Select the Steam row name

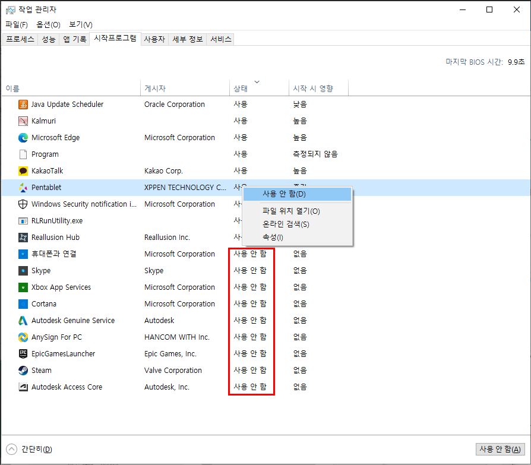click(42, 370)
